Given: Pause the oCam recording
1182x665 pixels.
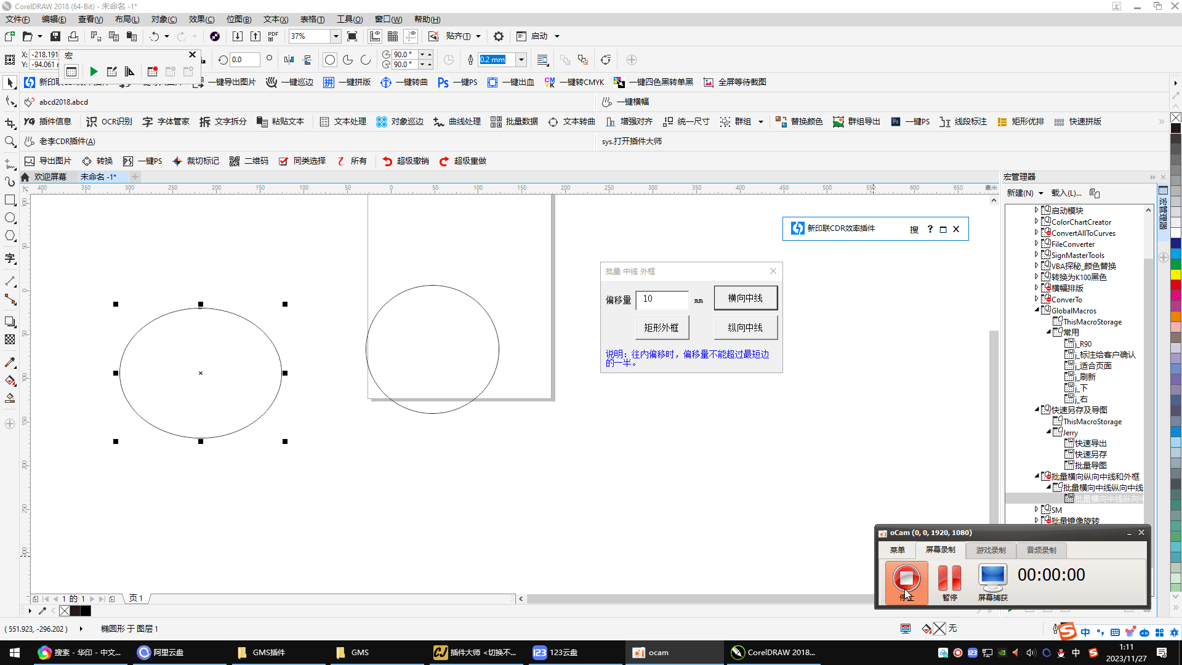Looking at the screenshot, I should click(x=949, y=578).
